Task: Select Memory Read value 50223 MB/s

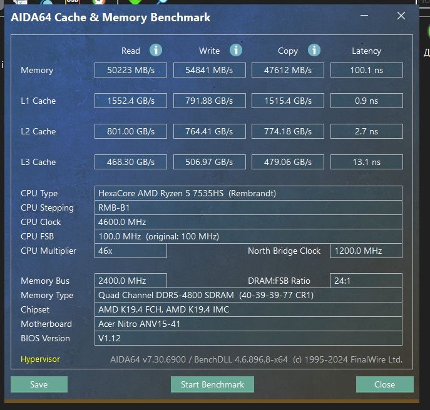Action: [x=131, y=70]
